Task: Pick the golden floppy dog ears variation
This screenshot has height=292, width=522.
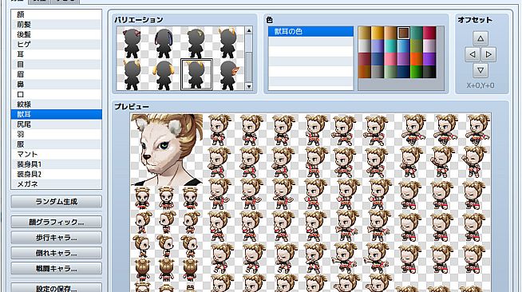Action: (164, 75)
